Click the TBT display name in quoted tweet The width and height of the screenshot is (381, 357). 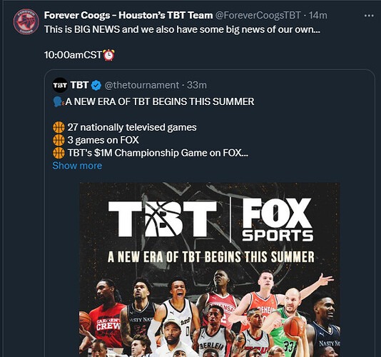tap(79, 85)
